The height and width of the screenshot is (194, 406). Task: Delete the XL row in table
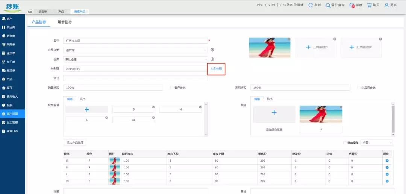click(387, 181)
